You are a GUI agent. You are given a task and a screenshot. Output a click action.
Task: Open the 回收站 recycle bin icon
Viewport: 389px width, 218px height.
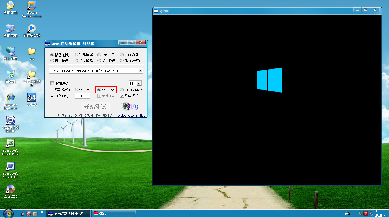click(x=10, y=77)
